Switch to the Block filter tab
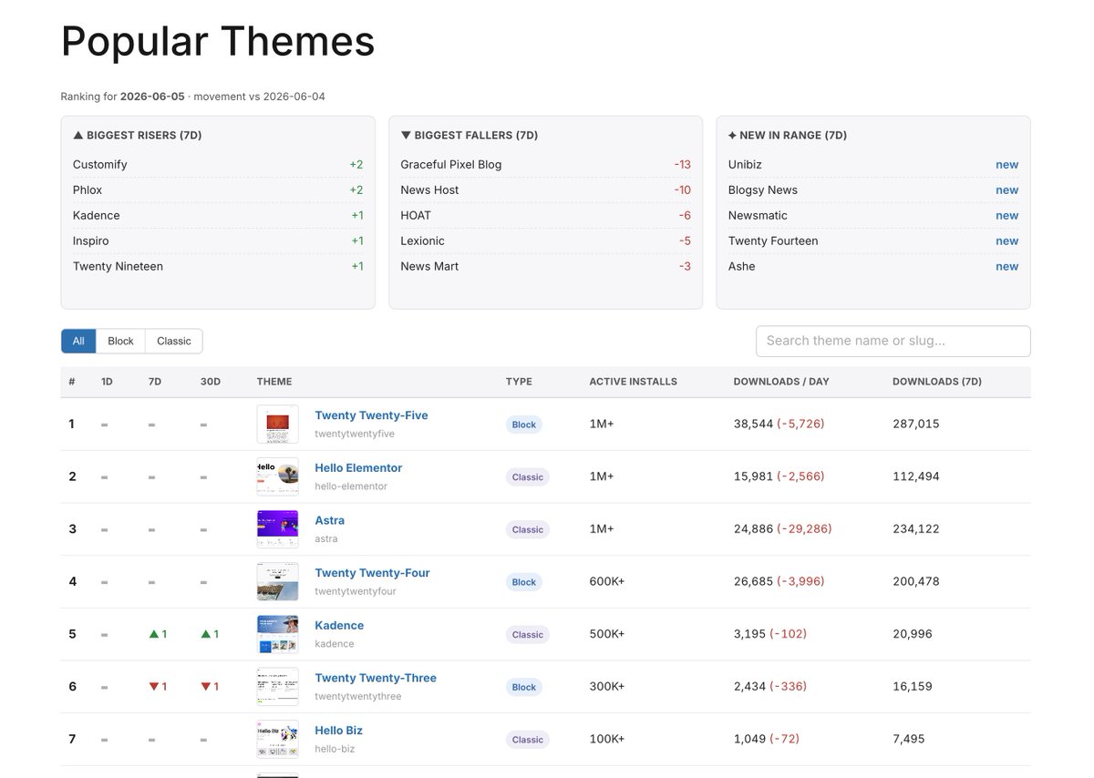The image size is (1094, 778). [120, 341]
